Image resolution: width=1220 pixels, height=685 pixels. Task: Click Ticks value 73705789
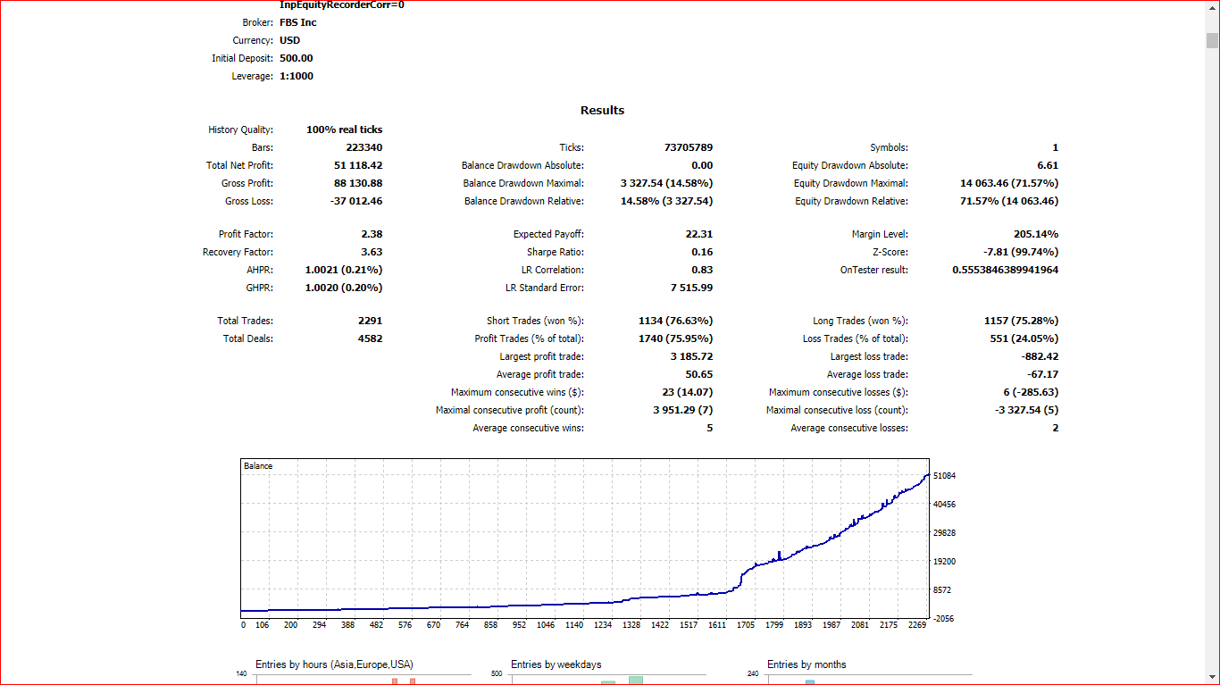[x=689, y=147]
